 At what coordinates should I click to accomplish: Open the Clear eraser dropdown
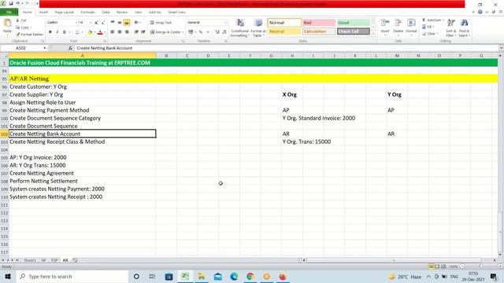click(x=429, y=34)
